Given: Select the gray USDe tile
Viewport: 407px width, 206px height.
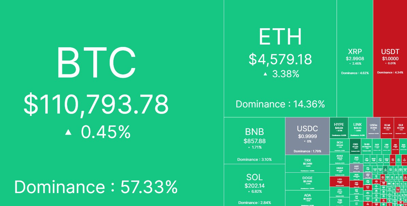Looking at the screenshot, I should click(374, 128).
